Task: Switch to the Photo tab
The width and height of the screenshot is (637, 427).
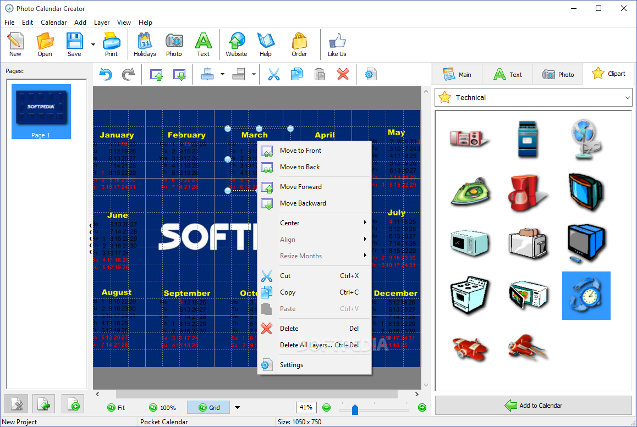Action: tap(558, 75)
